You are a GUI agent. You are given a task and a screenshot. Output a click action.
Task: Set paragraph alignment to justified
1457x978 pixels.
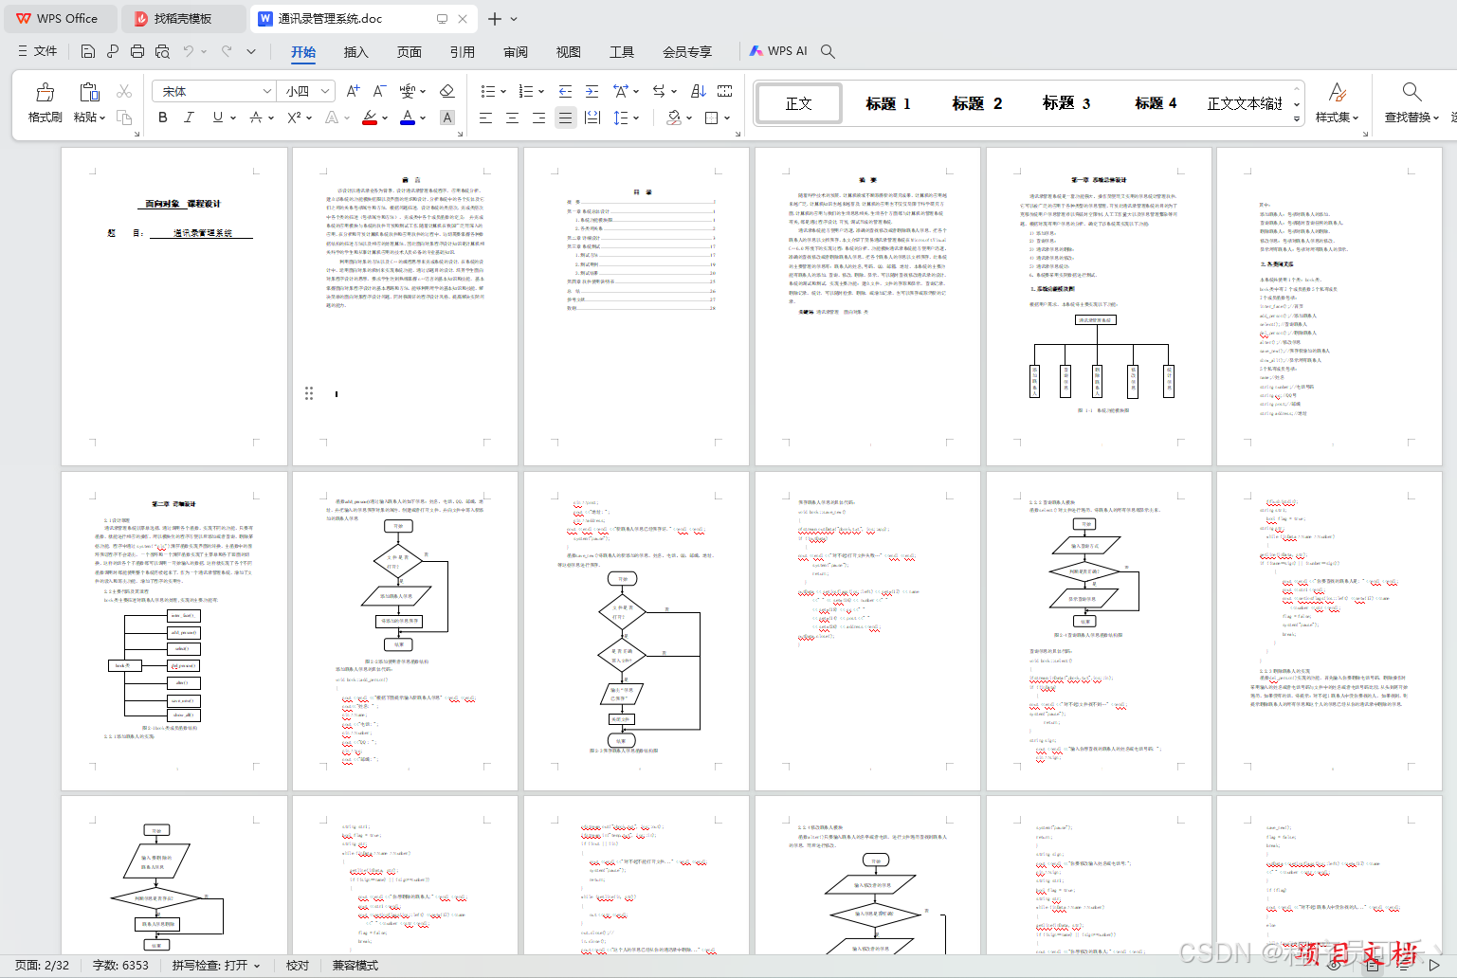pos(566,118)
